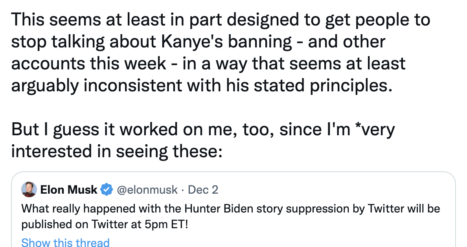The height and width of the screenshot is (247, 467).
Task: Click Elon Musk's profile avatar
Action: [29, 189]
